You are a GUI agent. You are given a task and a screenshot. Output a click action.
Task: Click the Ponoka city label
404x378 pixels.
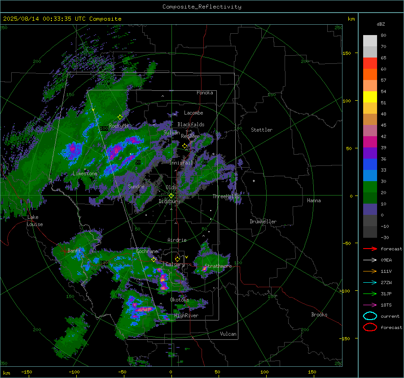(x=205, y=93)
